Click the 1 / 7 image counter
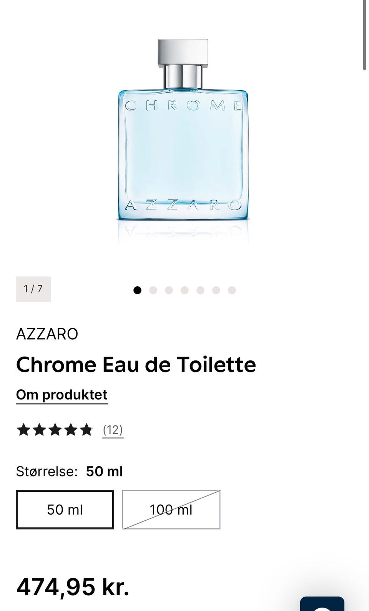369x611 pixels. pyautogui.click(x=33, y=289)
